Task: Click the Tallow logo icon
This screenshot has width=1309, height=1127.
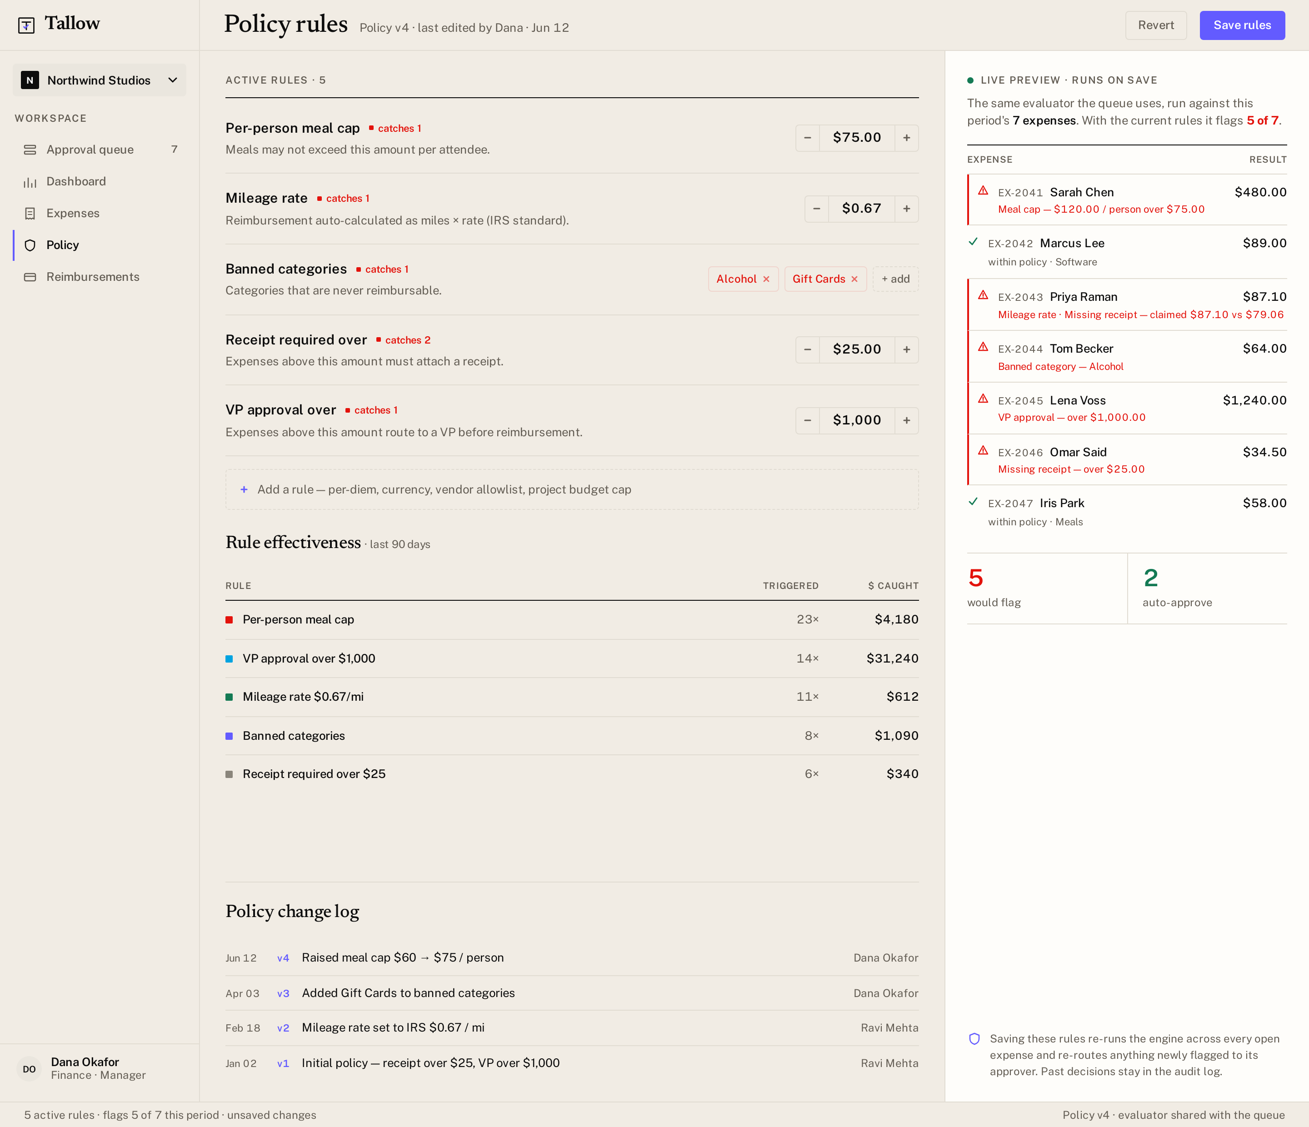Action: 26,25
